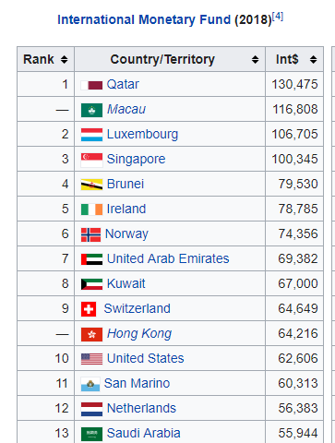335x443 pixels.
Task: Sort by Country/Territory column arrows
Action: pos(255,59)
